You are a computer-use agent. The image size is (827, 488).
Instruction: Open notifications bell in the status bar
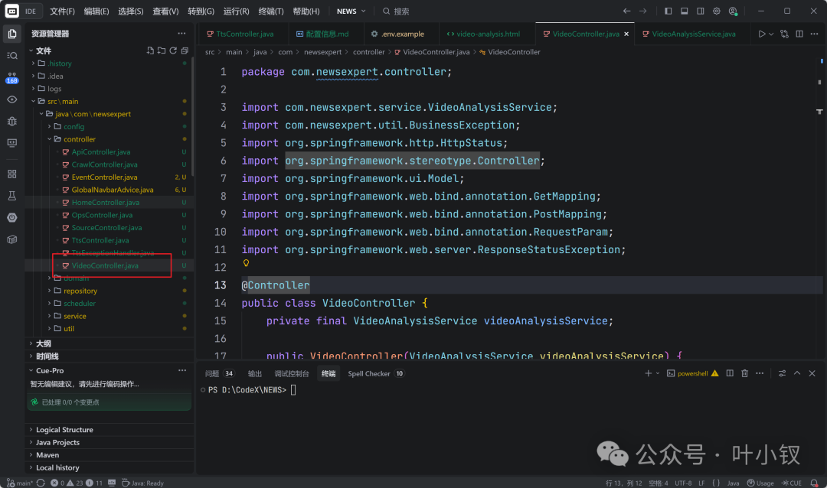(814, 483)
